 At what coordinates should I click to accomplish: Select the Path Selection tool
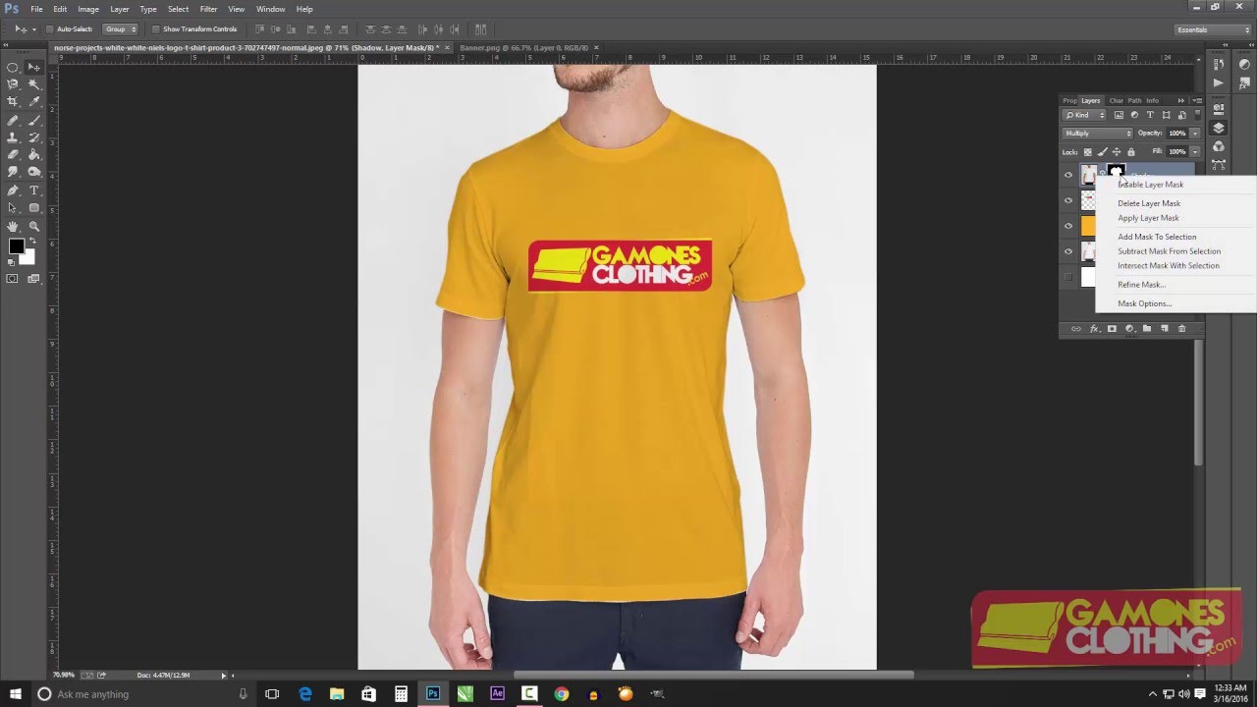pos(13,208)
